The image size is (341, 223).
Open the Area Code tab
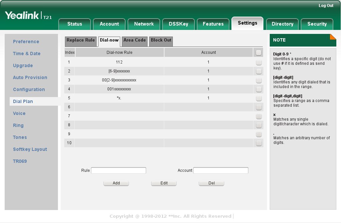135,40
